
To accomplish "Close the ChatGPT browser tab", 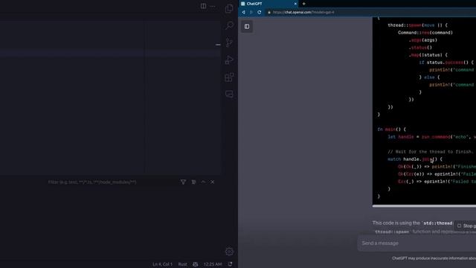I will [x=295, y=4].
